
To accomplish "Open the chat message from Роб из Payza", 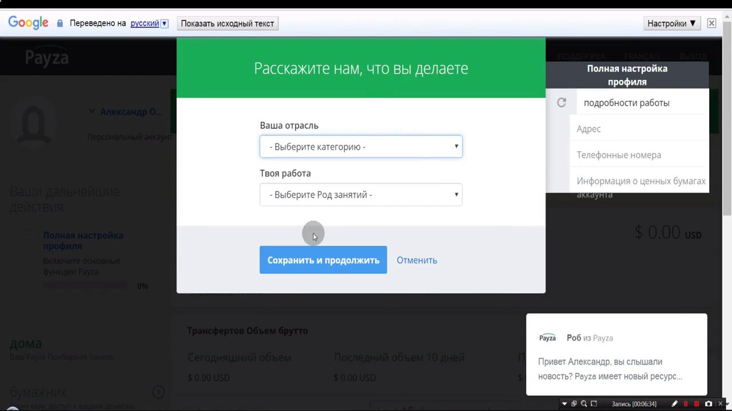I will (x=616, y=354).
